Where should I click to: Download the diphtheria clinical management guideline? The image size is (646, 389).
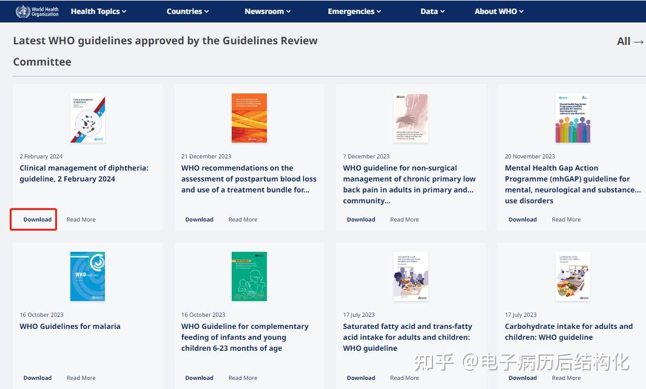tap(38, 220)
